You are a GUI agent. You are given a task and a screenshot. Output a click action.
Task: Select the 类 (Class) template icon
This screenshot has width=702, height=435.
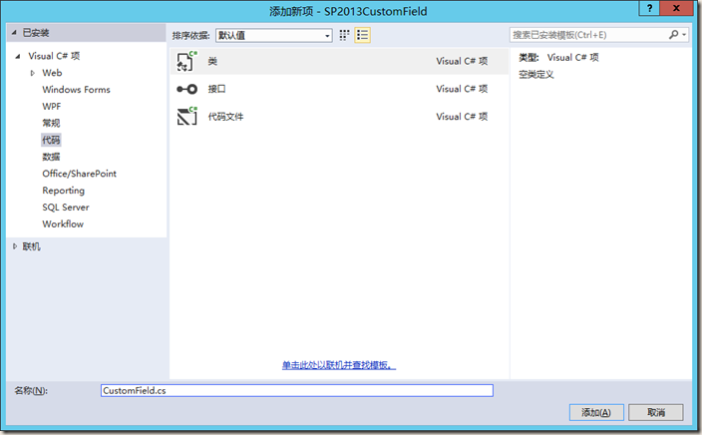pos(187,61)
